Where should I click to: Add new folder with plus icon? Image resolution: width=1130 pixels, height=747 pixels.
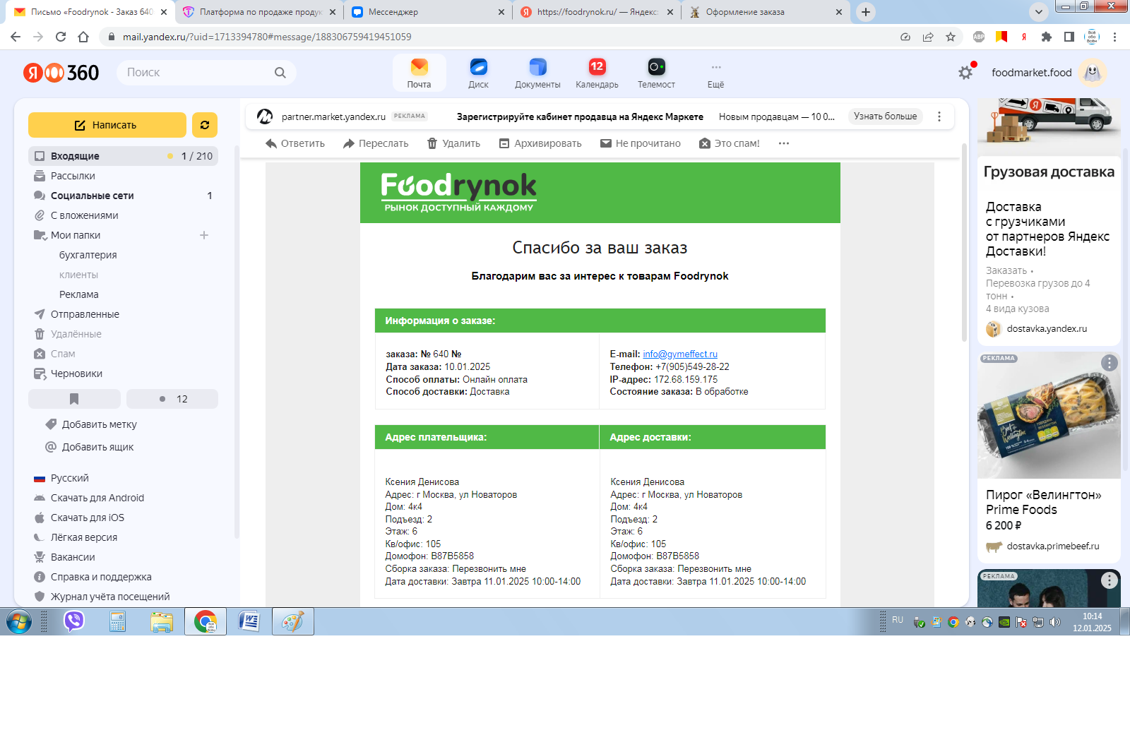[204, 235]
